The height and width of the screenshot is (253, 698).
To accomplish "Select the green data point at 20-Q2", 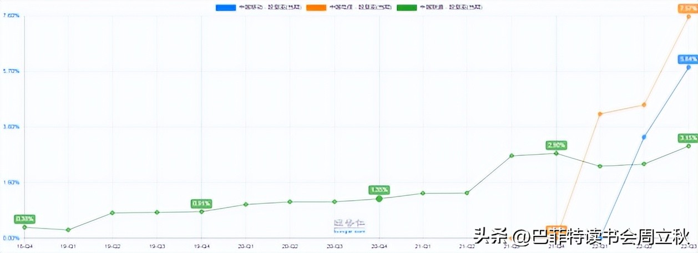I will [290, 202].
